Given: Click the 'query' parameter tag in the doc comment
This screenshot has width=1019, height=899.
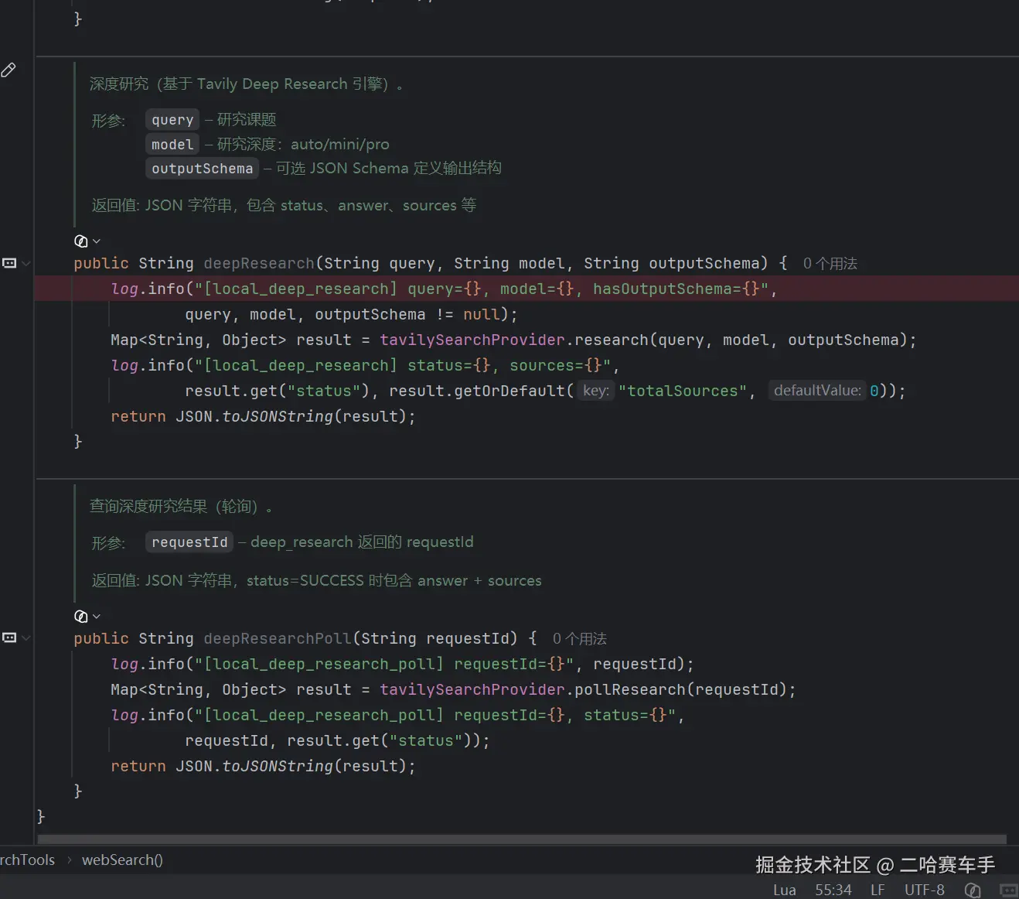Looking at the screenshot, I should (x=172, y=120).
